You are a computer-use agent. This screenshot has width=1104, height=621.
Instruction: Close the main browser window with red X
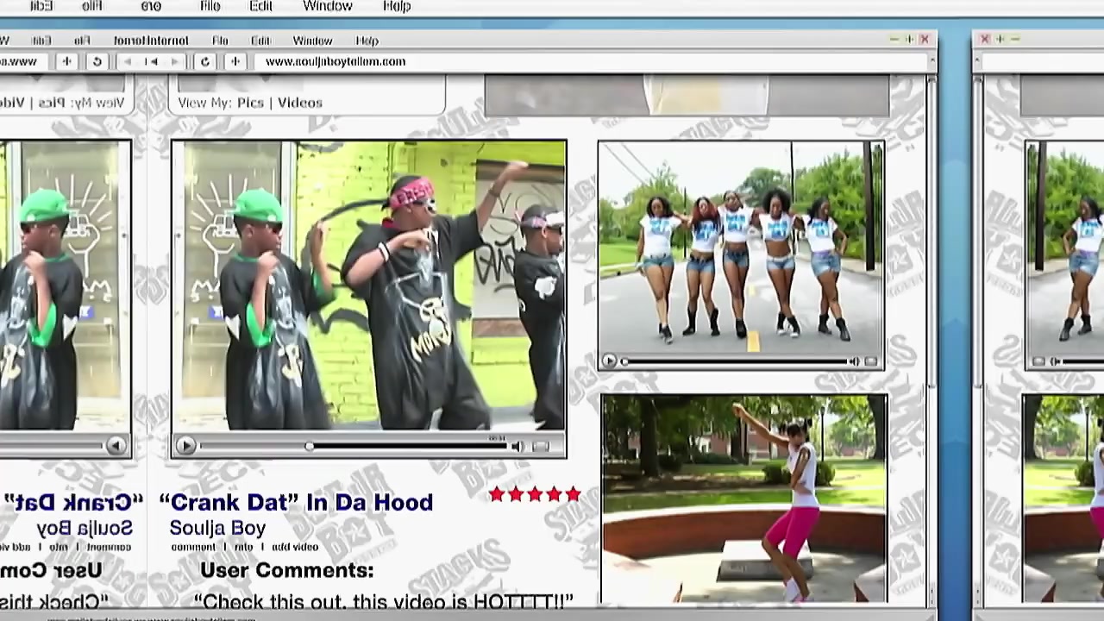(924, 39)
